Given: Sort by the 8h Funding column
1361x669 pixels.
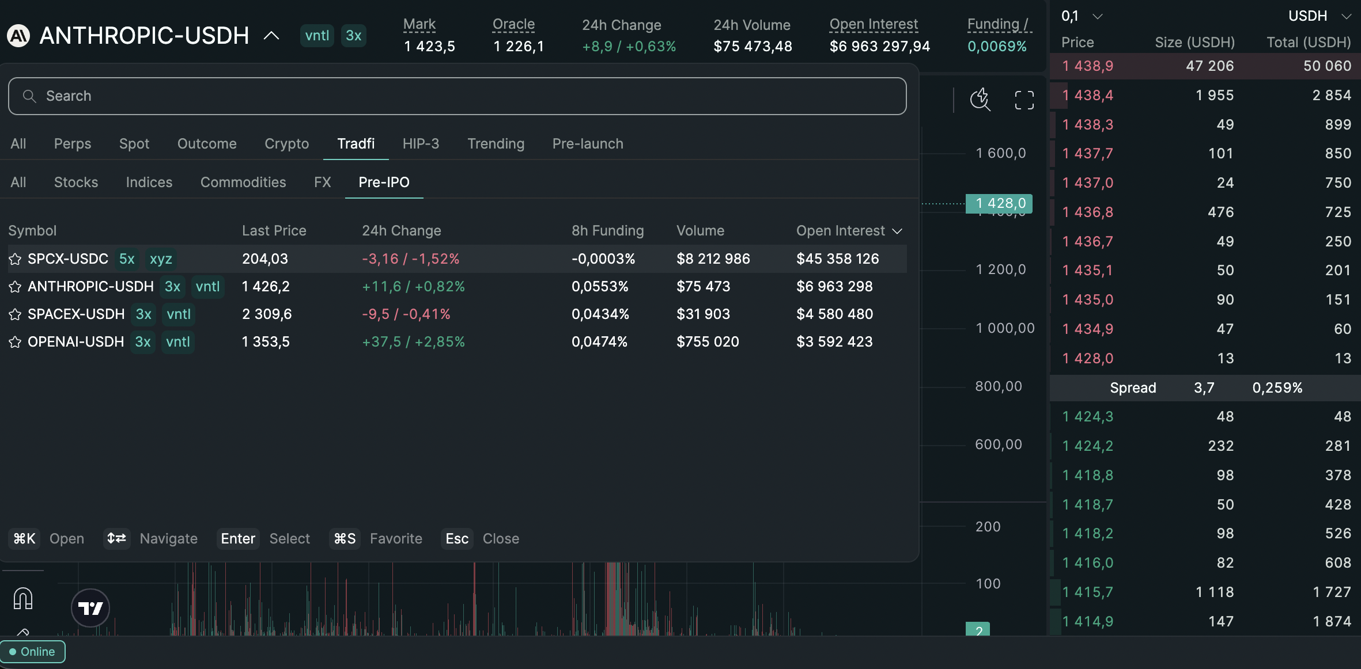Looking at the screenshot, I should pos(608,230).
